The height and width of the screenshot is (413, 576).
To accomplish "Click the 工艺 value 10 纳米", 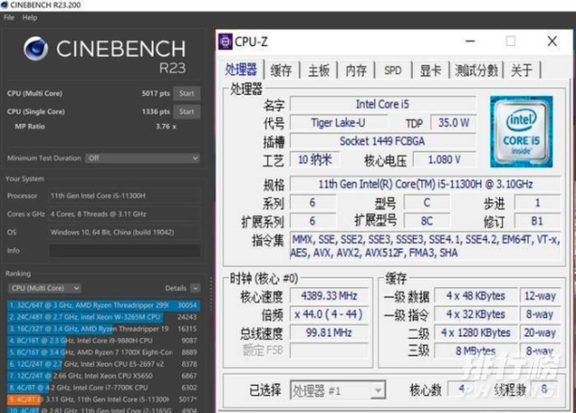I will click(x=315, y=159).
